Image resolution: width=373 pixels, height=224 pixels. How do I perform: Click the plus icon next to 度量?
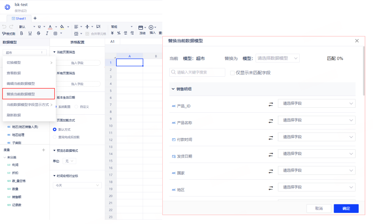[43, 150]
